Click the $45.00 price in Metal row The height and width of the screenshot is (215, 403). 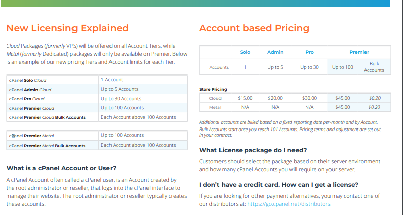tap(343, 107)
